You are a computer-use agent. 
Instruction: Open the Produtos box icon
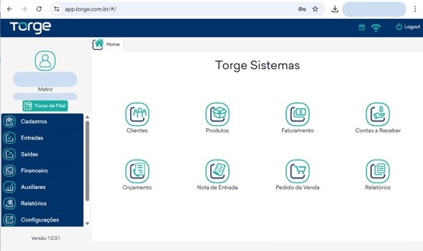click(x=217, y=114)
